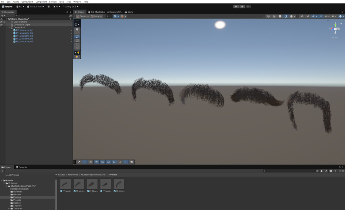Select the Scale tool in Scene overlay
This screenshot has height=210, width=345.
tap(77, 41)
